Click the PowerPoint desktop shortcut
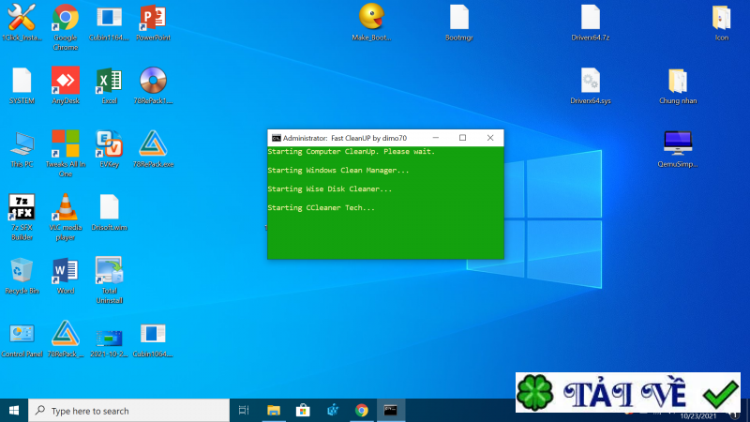The image size is (750, 422). click(x=153, y=17)
